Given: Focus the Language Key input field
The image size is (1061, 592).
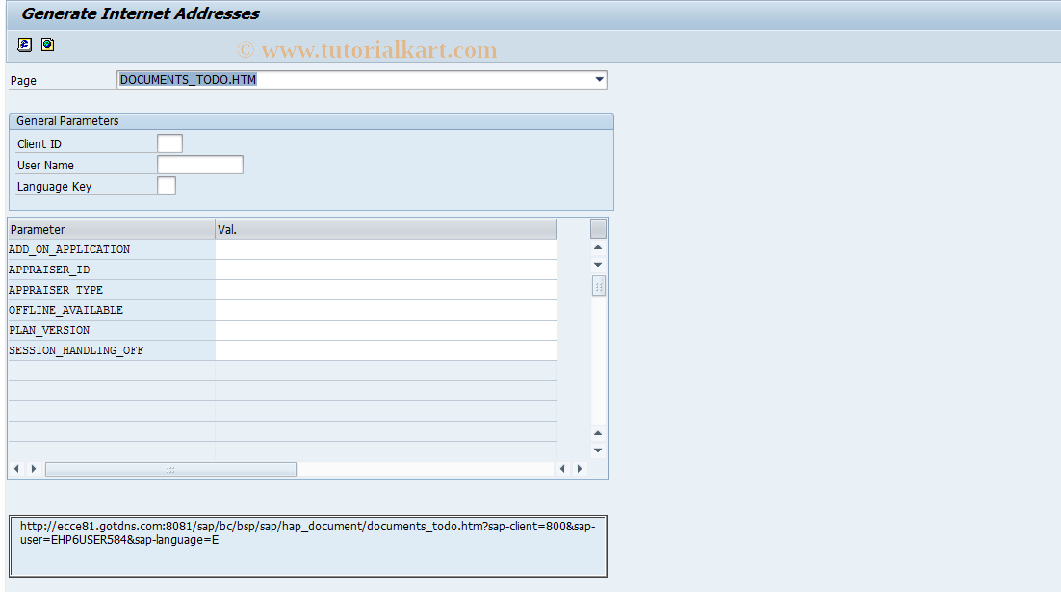Looking at the screenshot, I should click(167, 186).
